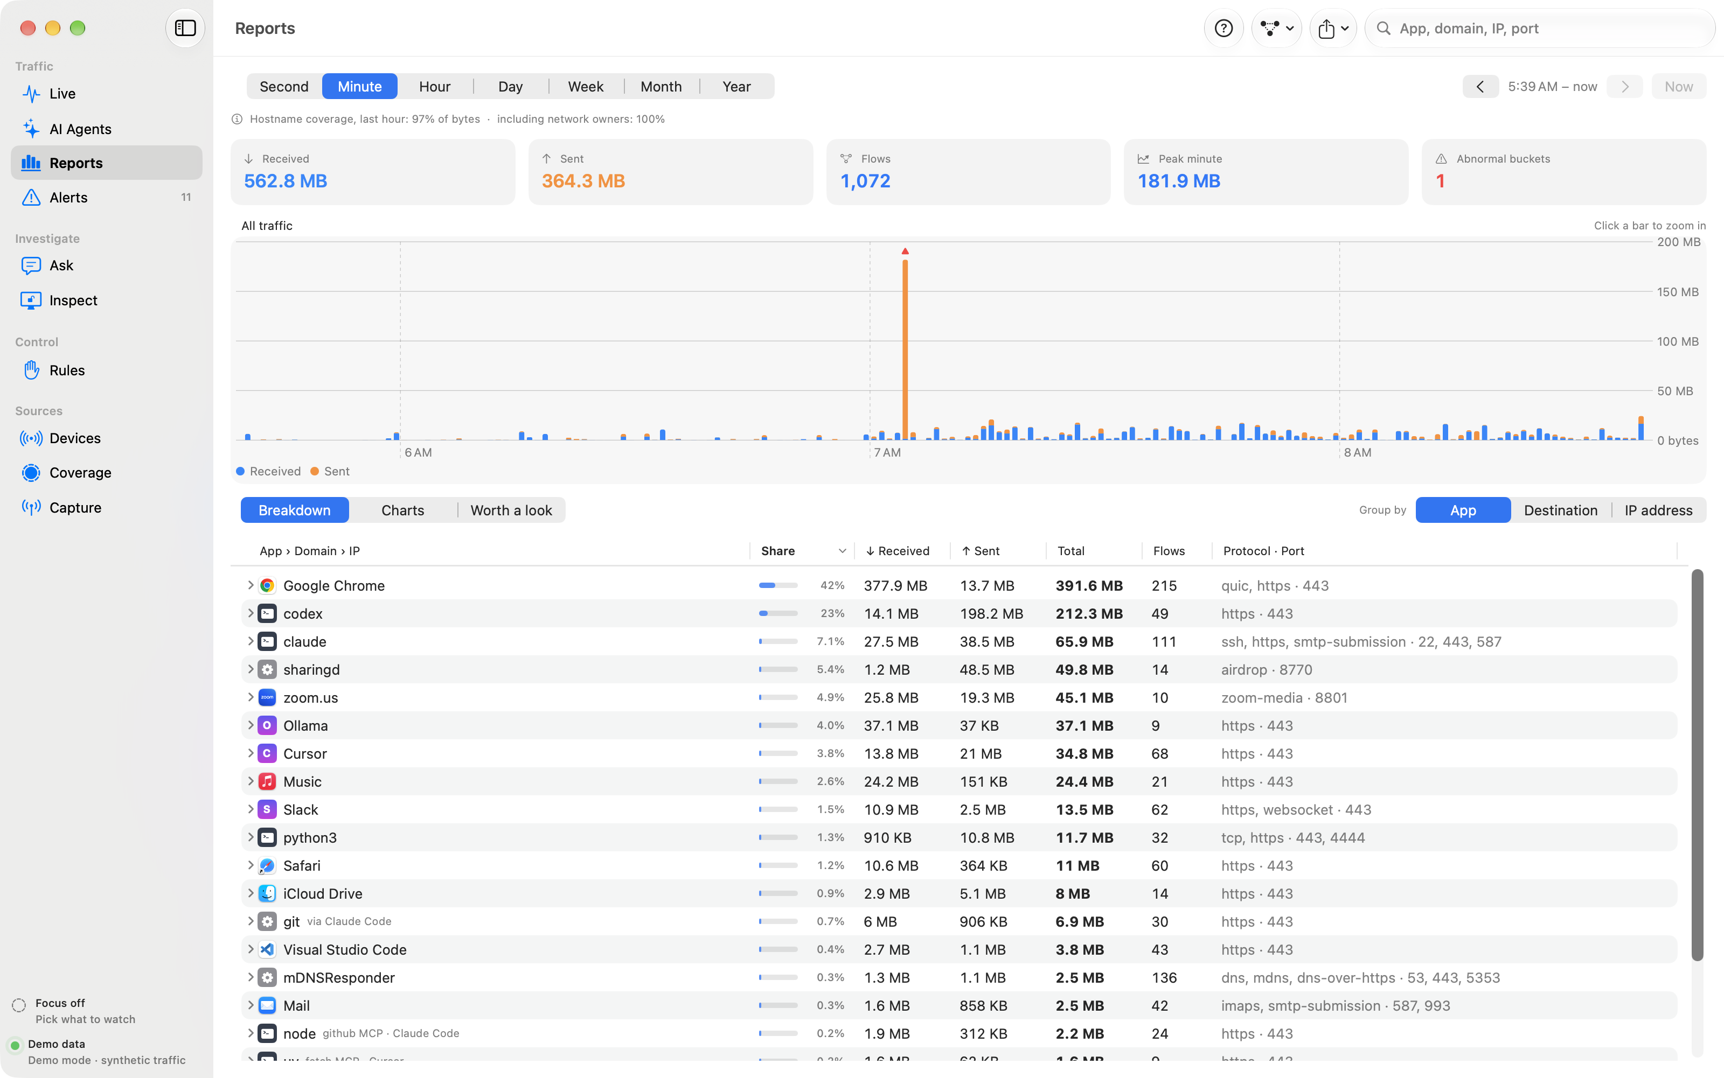This screenshot has width=1724, height=1078.
Task: Select the Day time granularity
Action: pyautogui.click(x=510, y=86)
